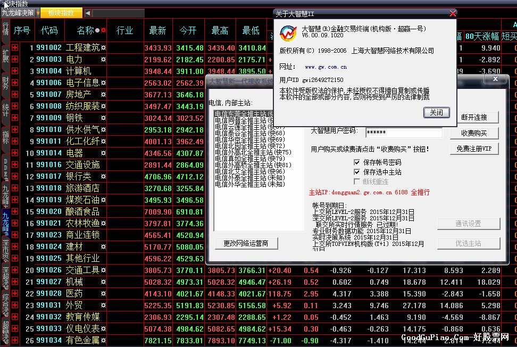517x347 pixels.
Task: Click code 991020 in the table
Action: pyautogui.click(x=49, y=211)
